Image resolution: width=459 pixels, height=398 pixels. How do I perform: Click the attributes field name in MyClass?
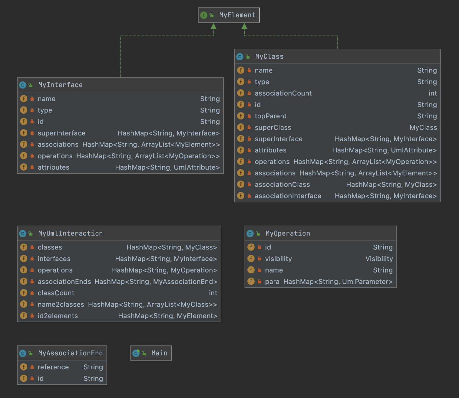point(271,150)
